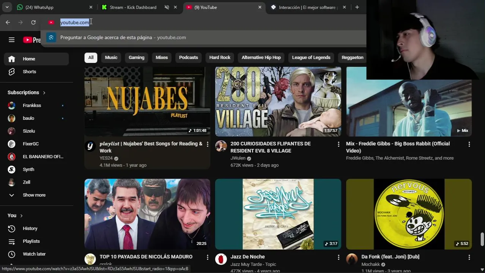Expand the tab search dropdown arrow
Viewport: 485px width, 273px height.
(x=7, y=7)
